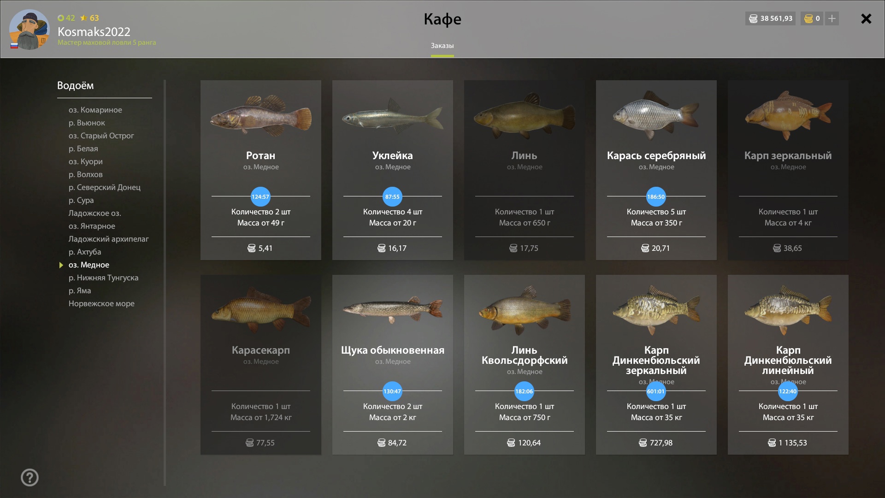
Task: Open the help question mark icon
Action: [x=29, y=477]
